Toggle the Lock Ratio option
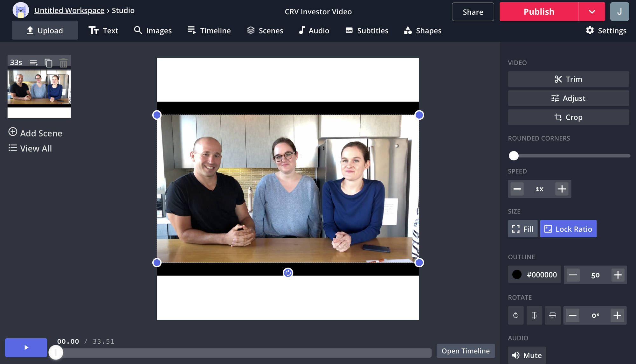 point(568,229)
